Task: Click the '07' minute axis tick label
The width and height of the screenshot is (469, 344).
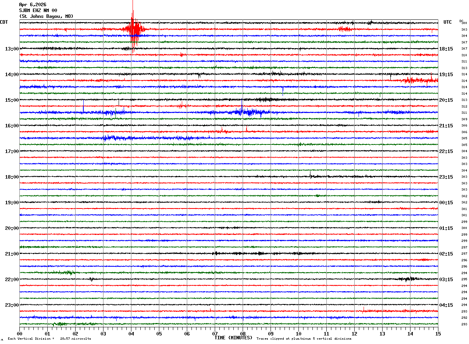Action: [215, 334]
